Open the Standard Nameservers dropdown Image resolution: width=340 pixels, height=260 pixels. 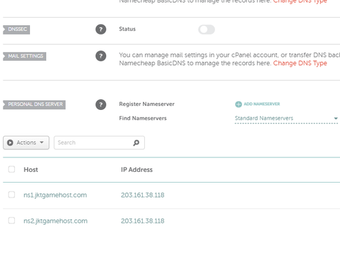click(x=286, y=118)
